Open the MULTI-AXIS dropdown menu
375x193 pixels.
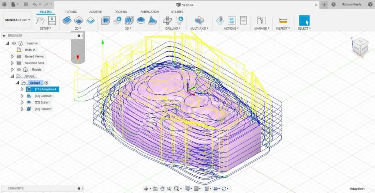199,29
